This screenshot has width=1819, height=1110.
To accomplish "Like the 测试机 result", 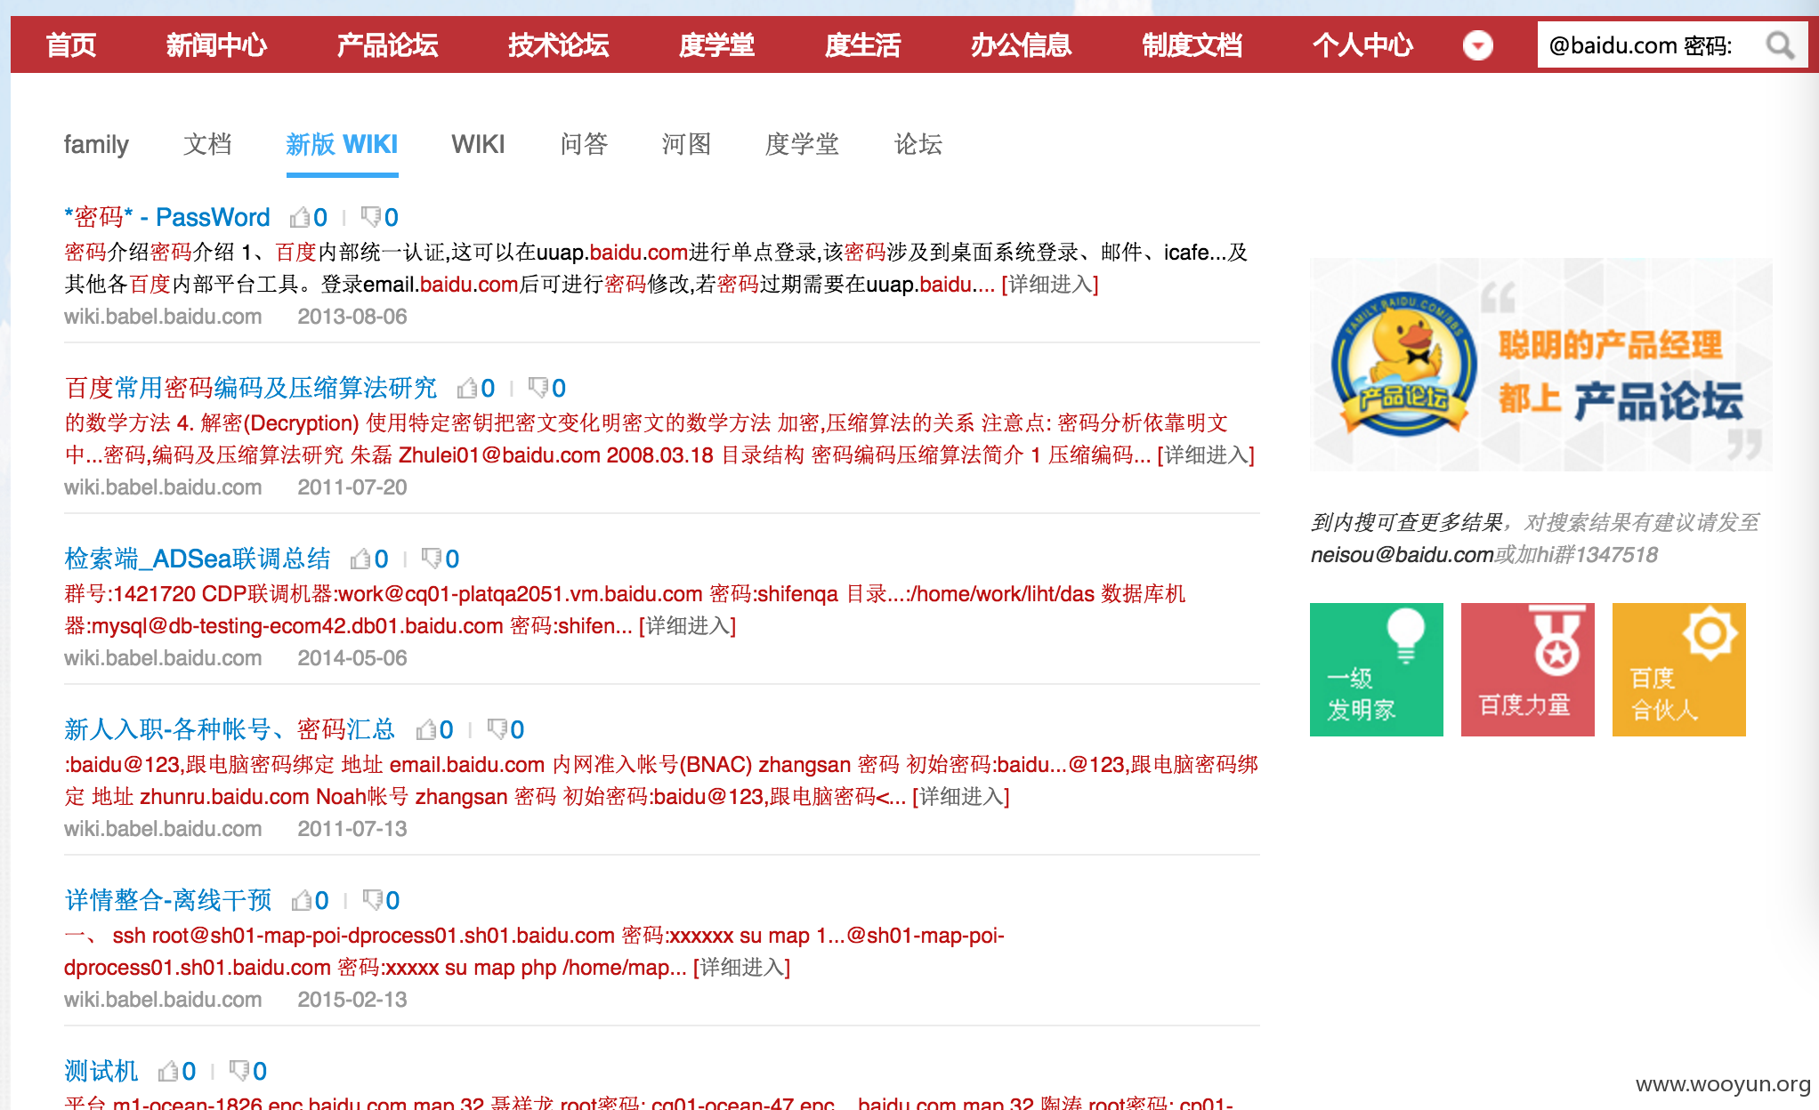I will pyautogui.click(x=176, y=1071).
